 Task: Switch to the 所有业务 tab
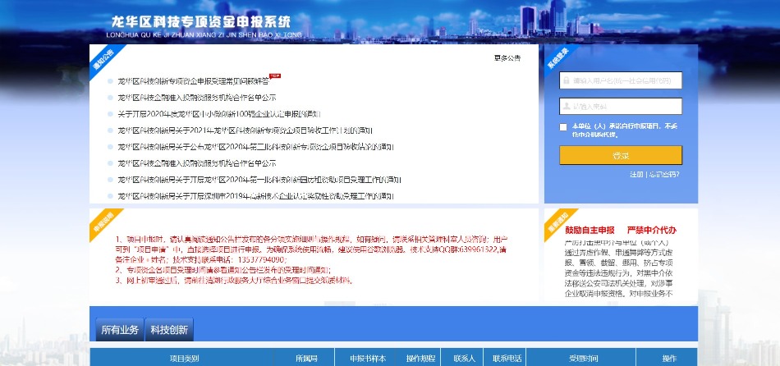(120, 330)
